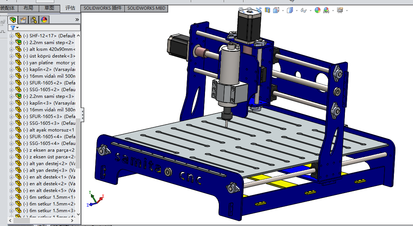Switch to the 布局 tab
This screenshot has width=413, height=226.
[28, 8]
